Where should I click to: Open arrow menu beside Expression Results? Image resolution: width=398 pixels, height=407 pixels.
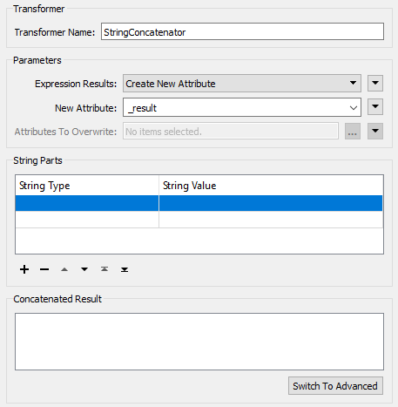[x=375, y=83]
